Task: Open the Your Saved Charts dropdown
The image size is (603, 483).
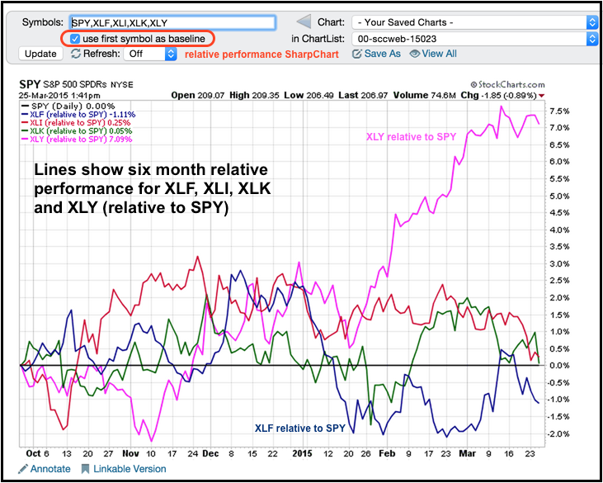Action: click(x=474, y=22)
